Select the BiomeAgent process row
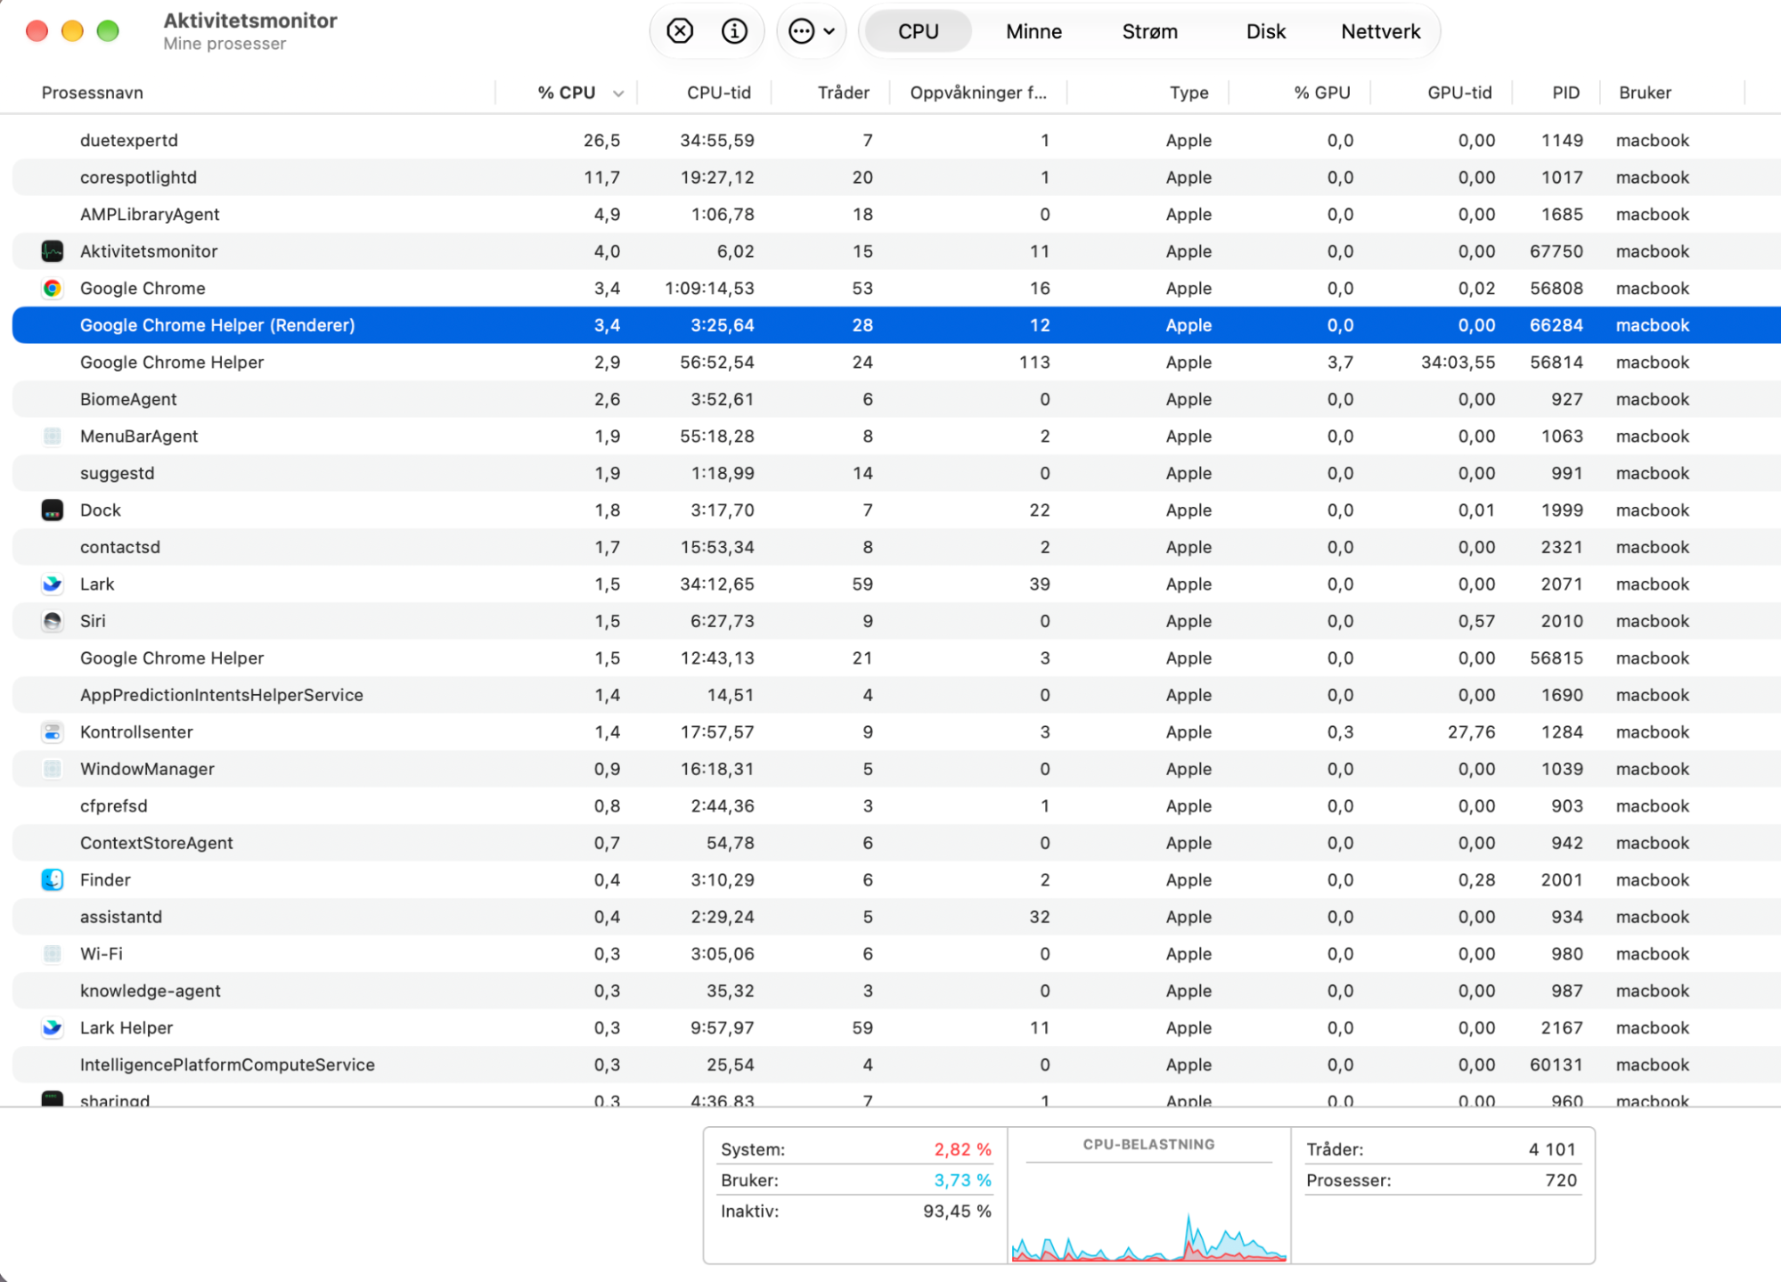Viewport: 1781px width, 1282px height. click(x=896, y=399)
